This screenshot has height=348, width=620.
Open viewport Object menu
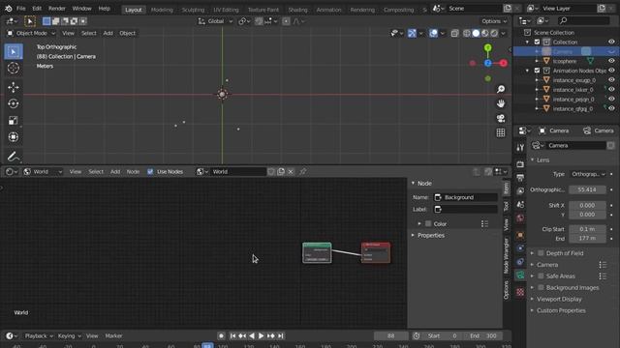(127, 33)
